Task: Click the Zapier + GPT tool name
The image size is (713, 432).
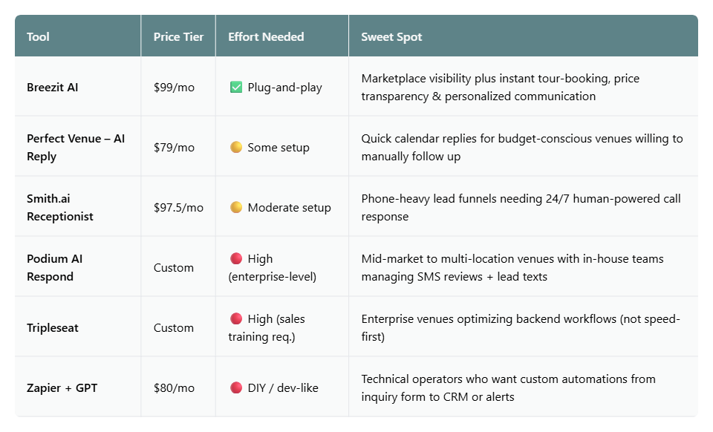Action: click(62, 387)
